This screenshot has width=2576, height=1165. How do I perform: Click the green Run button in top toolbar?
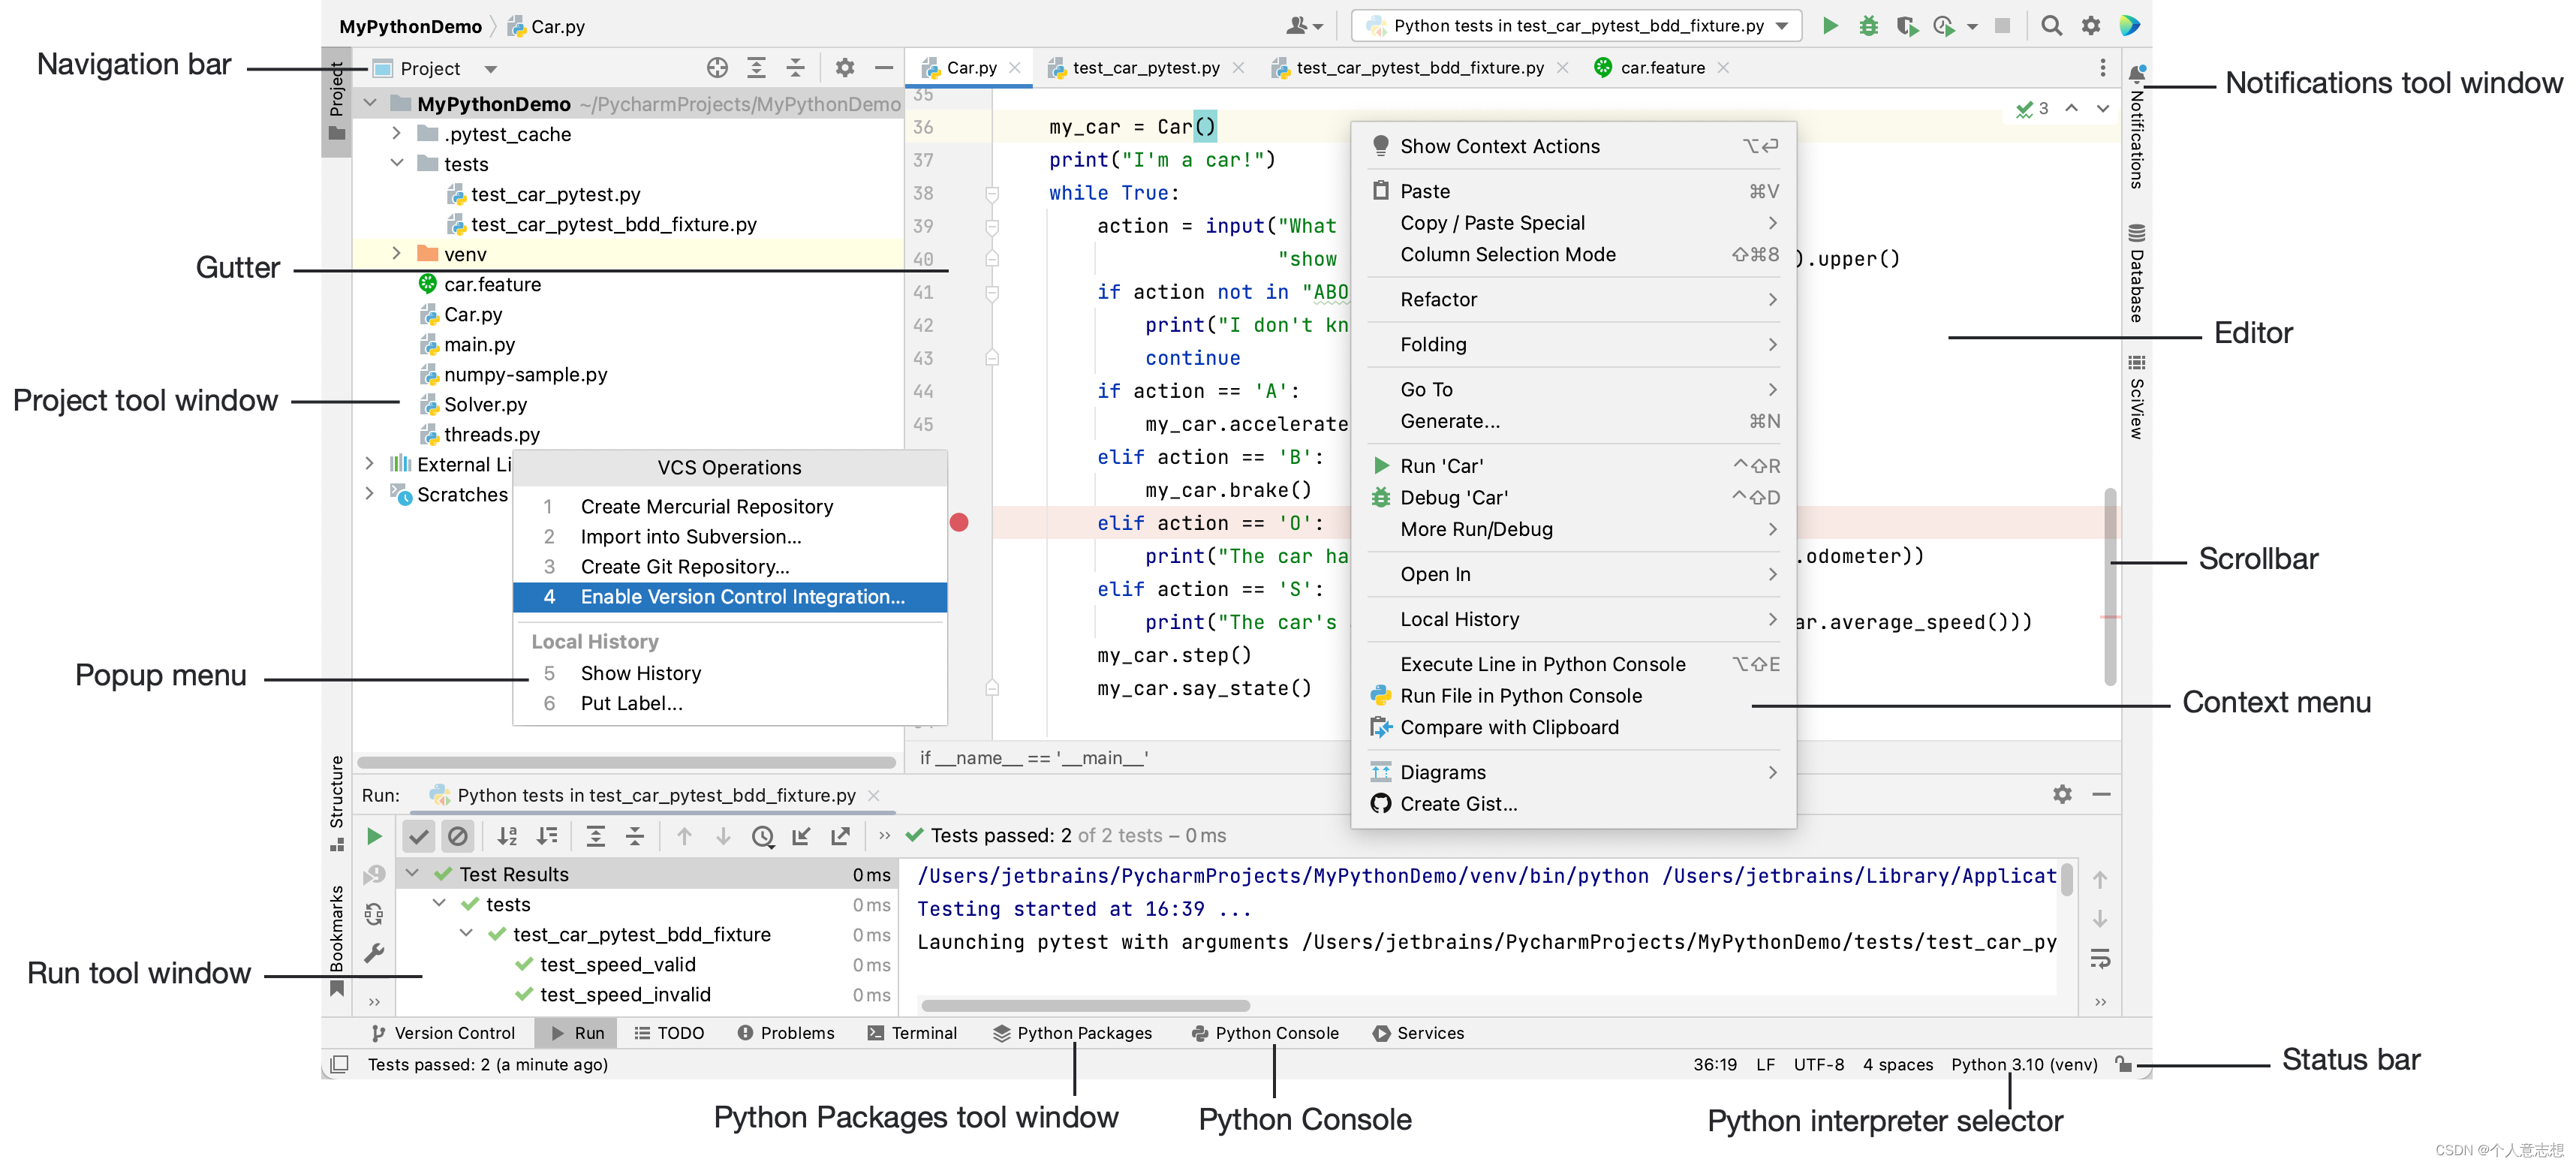[1829, 26]
